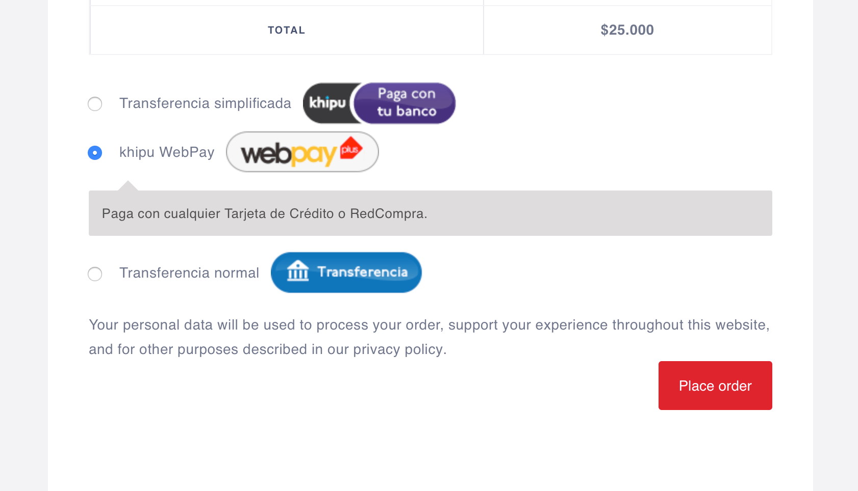858x491 pixels.
Task: Click the Tarjeta de Crédito description box
Action: coord(431,213)
